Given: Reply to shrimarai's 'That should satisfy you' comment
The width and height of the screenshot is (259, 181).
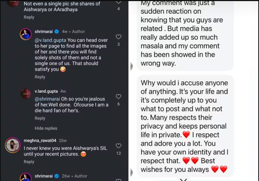Looking at the screenshot, I should 40,77.
